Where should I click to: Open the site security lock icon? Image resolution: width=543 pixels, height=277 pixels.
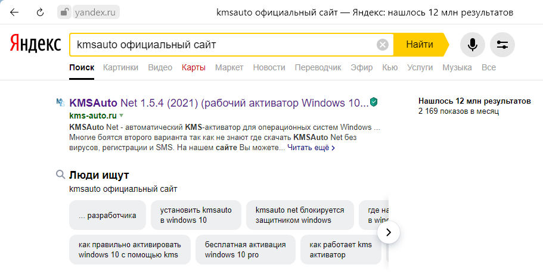click(x=64, y=13)
